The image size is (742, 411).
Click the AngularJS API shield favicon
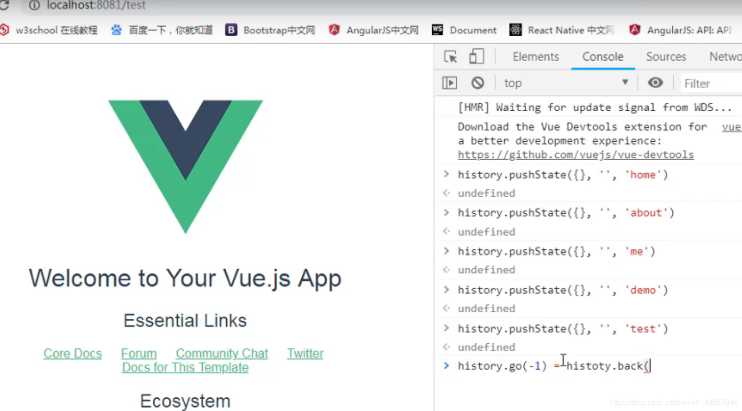click(x=635, y=30)
